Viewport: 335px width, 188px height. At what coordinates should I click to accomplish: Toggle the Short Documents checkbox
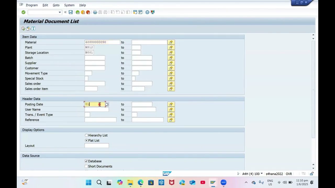tap(86, 166)
